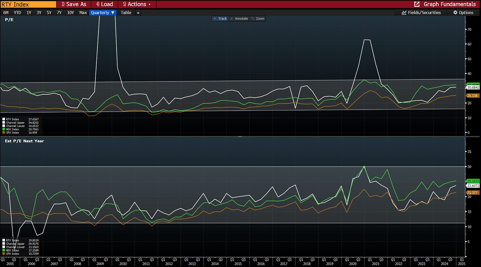The height and width of the screenshot is (267, 481).
Task: Open the Quarterly periodicity dropdown
Action: (103, 13)
